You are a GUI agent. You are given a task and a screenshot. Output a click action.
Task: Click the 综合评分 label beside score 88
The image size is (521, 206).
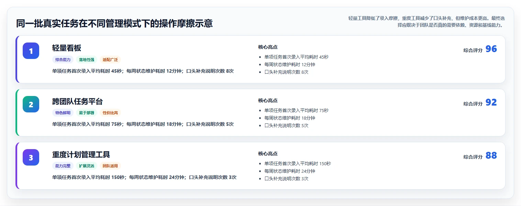coord(473,157)
